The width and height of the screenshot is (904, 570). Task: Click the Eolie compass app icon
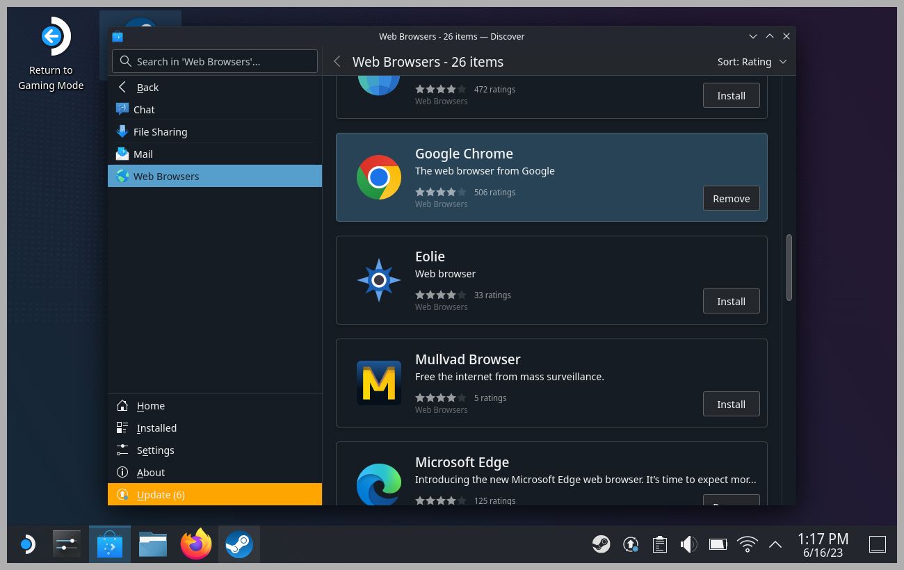[379, 280]
